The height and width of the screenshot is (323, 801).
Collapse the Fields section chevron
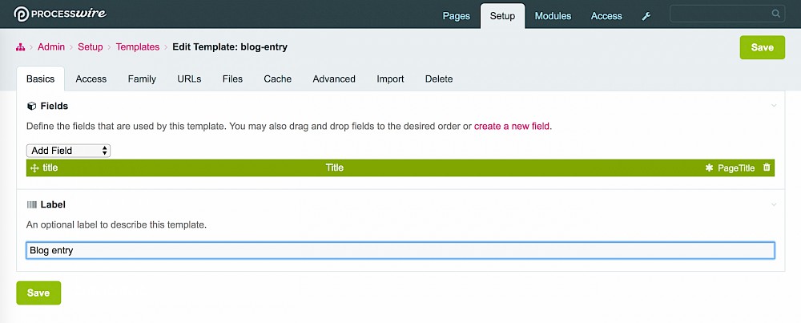(x=774, y=106)
